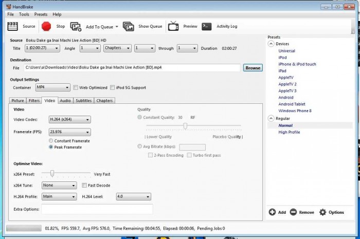Collapse the Devices presets group
This screenshot has height=239, width=360.
pyautogui.click(x=271, y=44)
